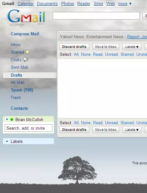The width and height of the screenshot is (147, 193).
Task: Open the Yahoo! News Report headline link
Action: point(137,37)
